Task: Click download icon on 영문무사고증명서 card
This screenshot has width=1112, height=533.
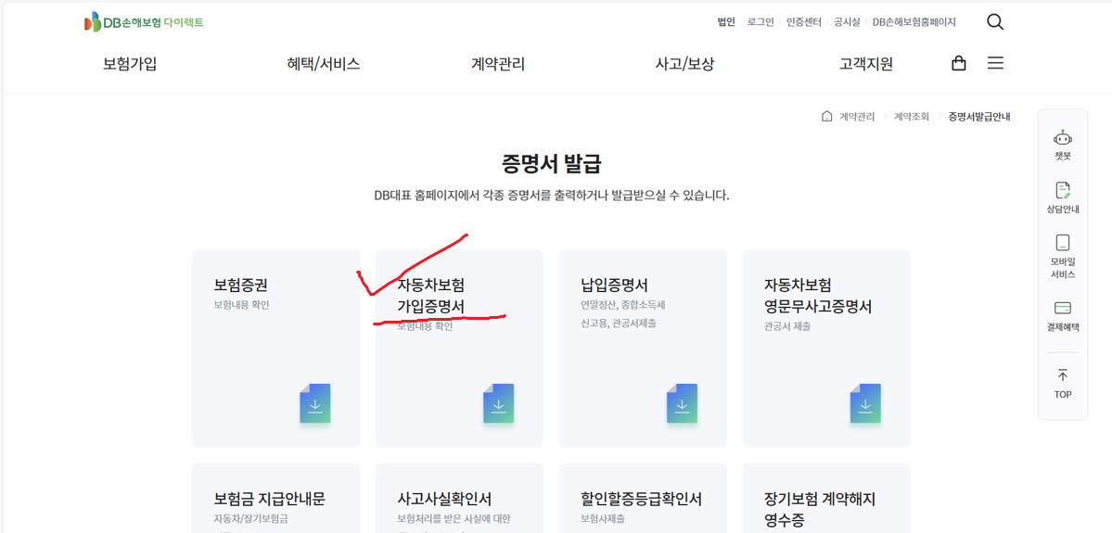Action: pos(866,404)
